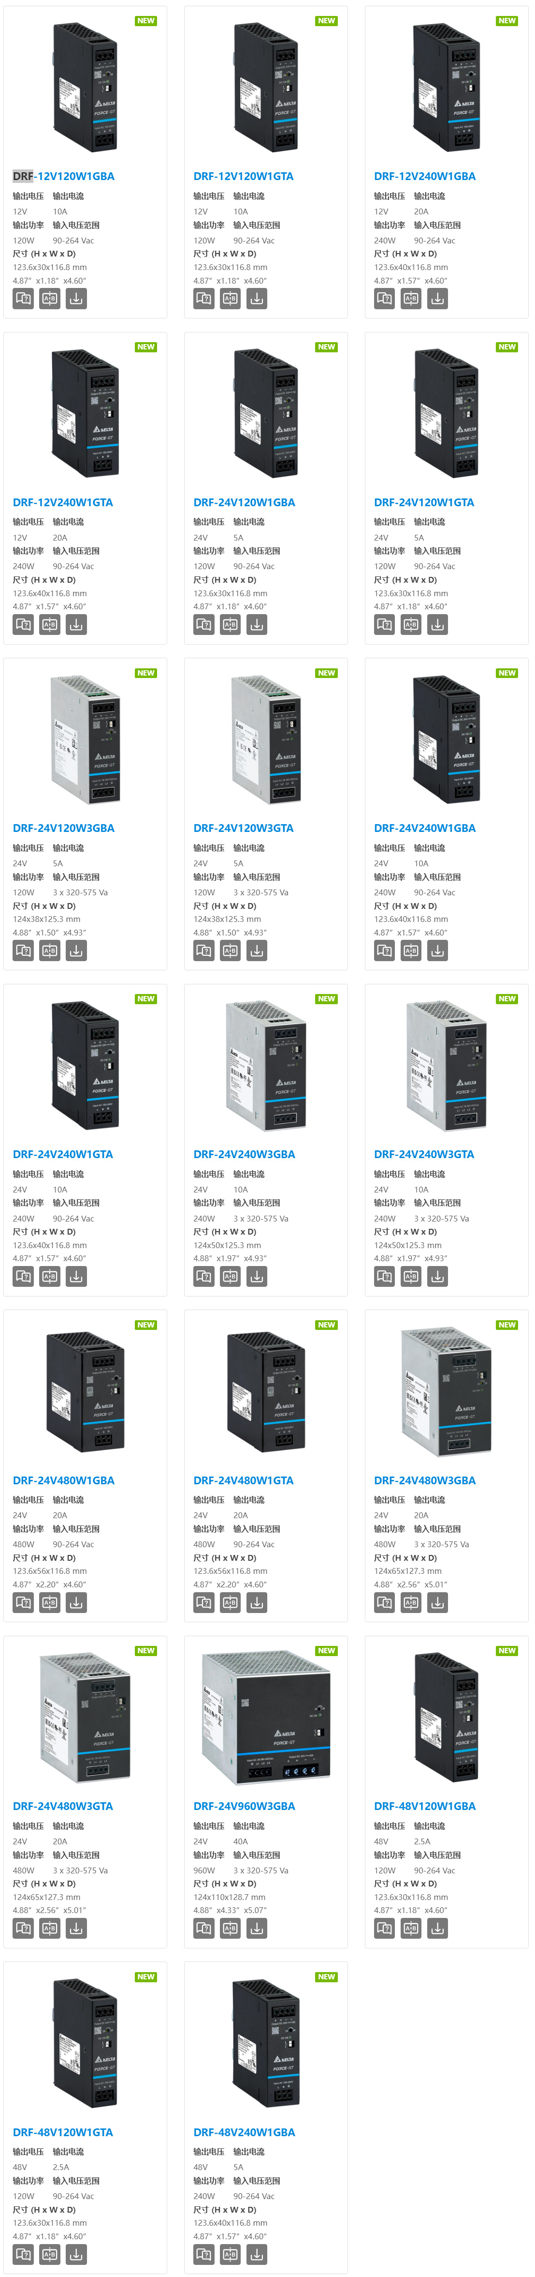
Task: Download file for DRF-48V240W1GBA
Action: (x=257, y=2255)
